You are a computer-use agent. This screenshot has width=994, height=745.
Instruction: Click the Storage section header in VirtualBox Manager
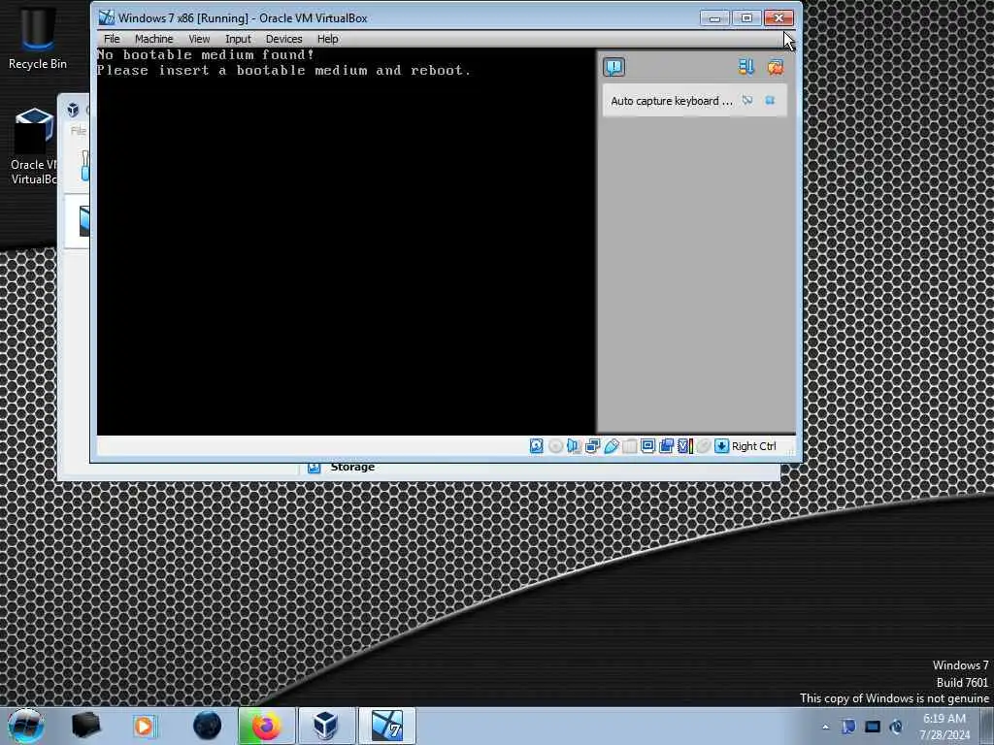tap(352, 467)
